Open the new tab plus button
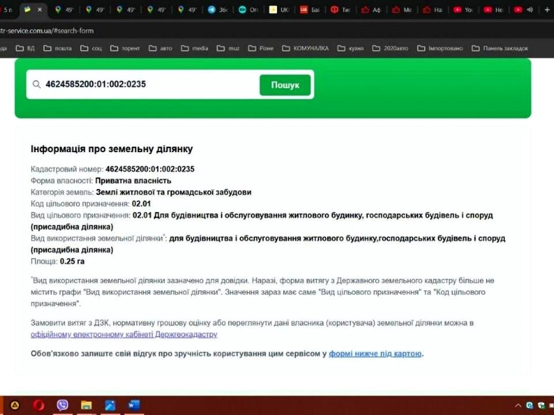 (547, 10)
